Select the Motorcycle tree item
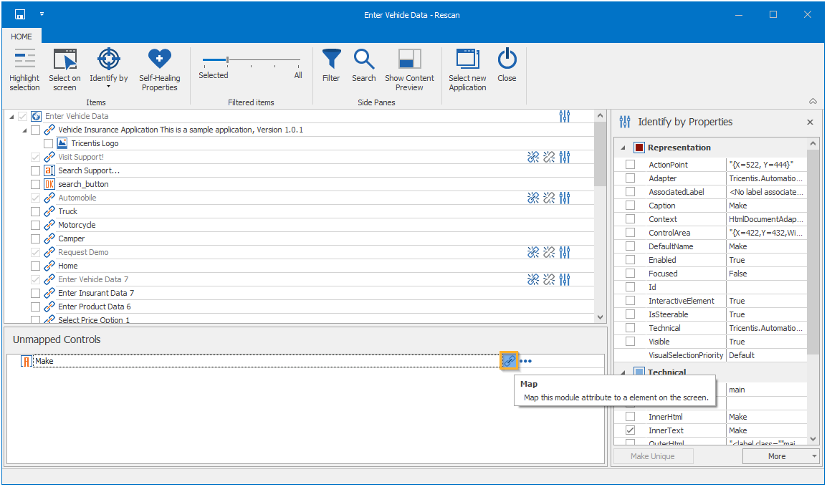This screenshot has height=487, width=827. [x=77, y=225]
